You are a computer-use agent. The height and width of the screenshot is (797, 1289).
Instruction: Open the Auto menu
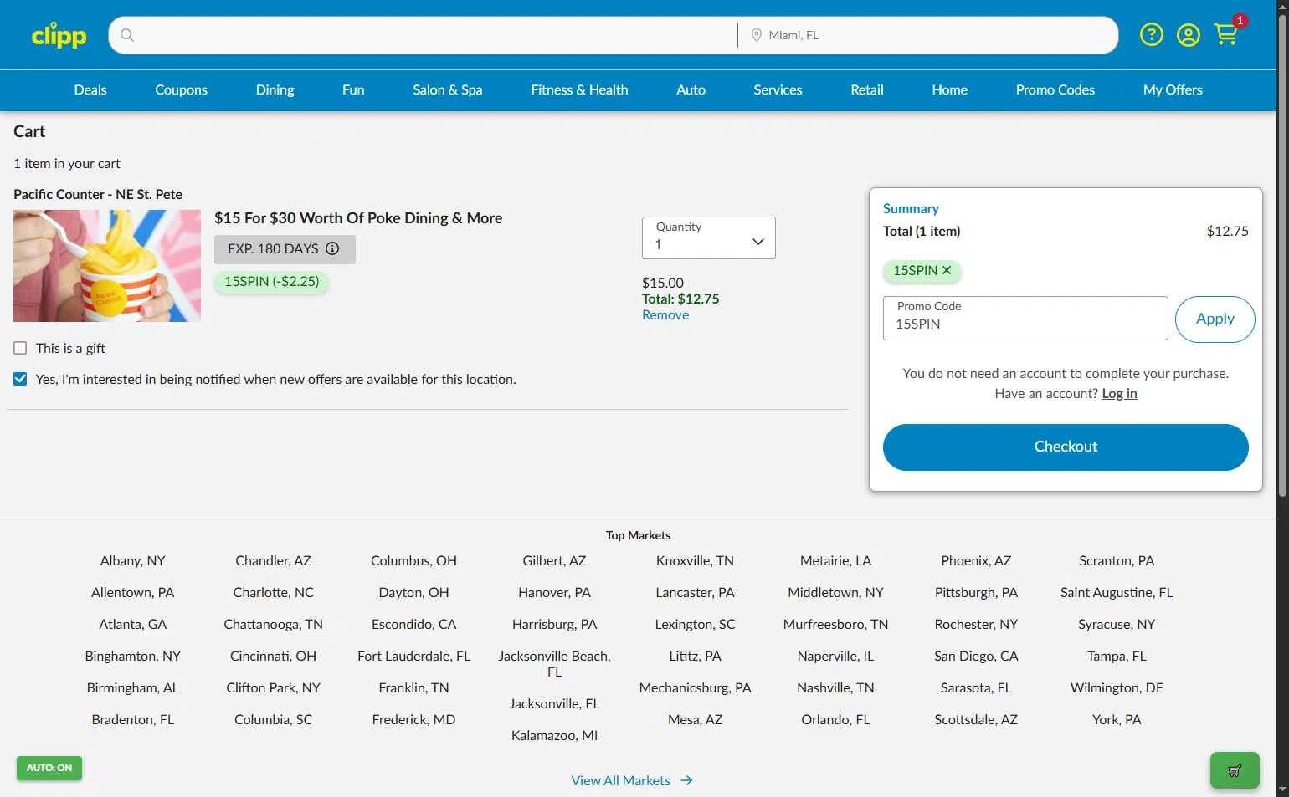[691, 89]
